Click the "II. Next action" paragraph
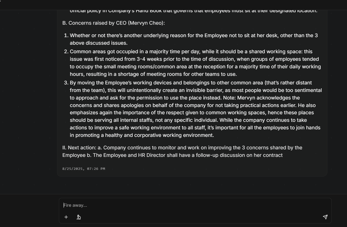 click(182, 151)
